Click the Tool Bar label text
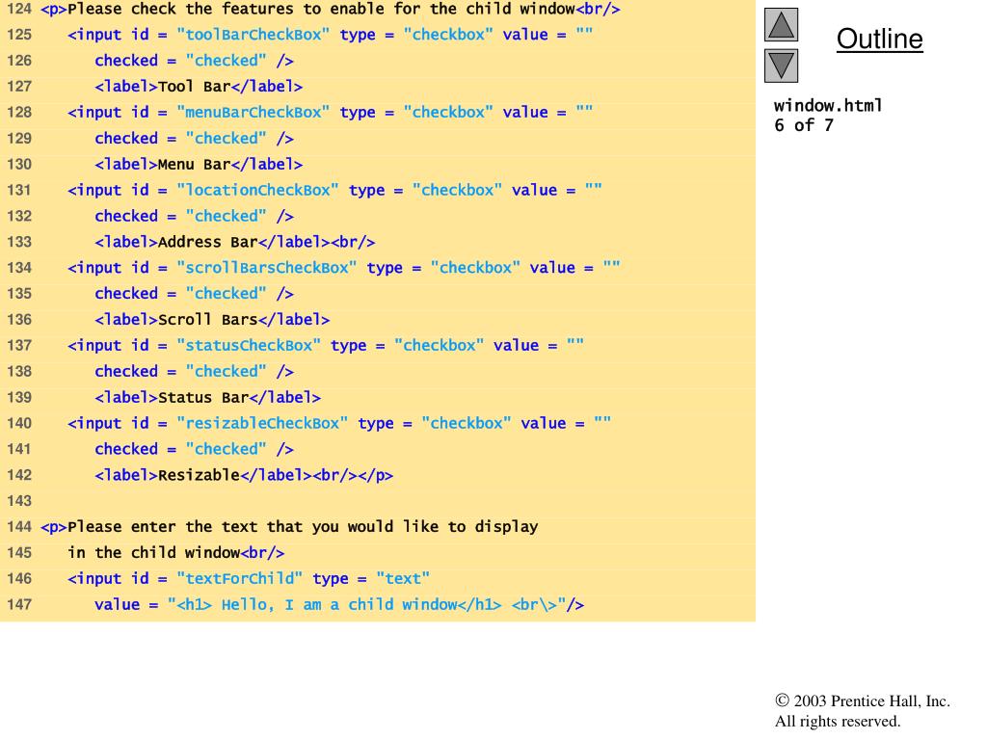987x740 pixels. click(x=194, y=86)
